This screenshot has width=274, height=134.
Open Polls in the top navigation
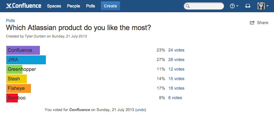point(91,6)
